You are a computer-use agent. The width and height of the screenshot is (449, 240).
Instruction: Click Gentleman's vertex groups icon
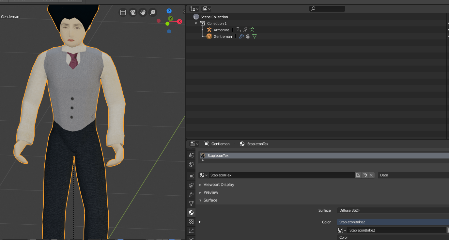coord(248,36)
